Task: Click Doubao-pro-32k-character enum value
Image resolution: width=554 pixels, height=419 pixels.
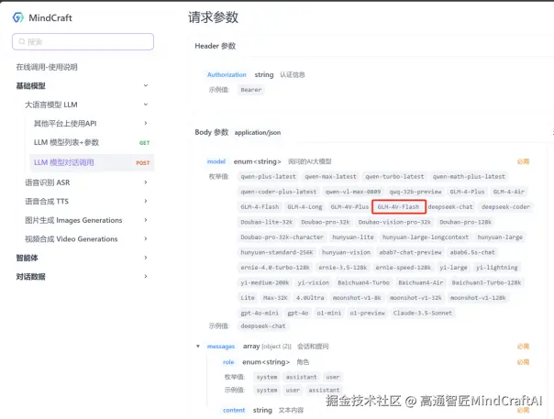Action: coord(282,237)
